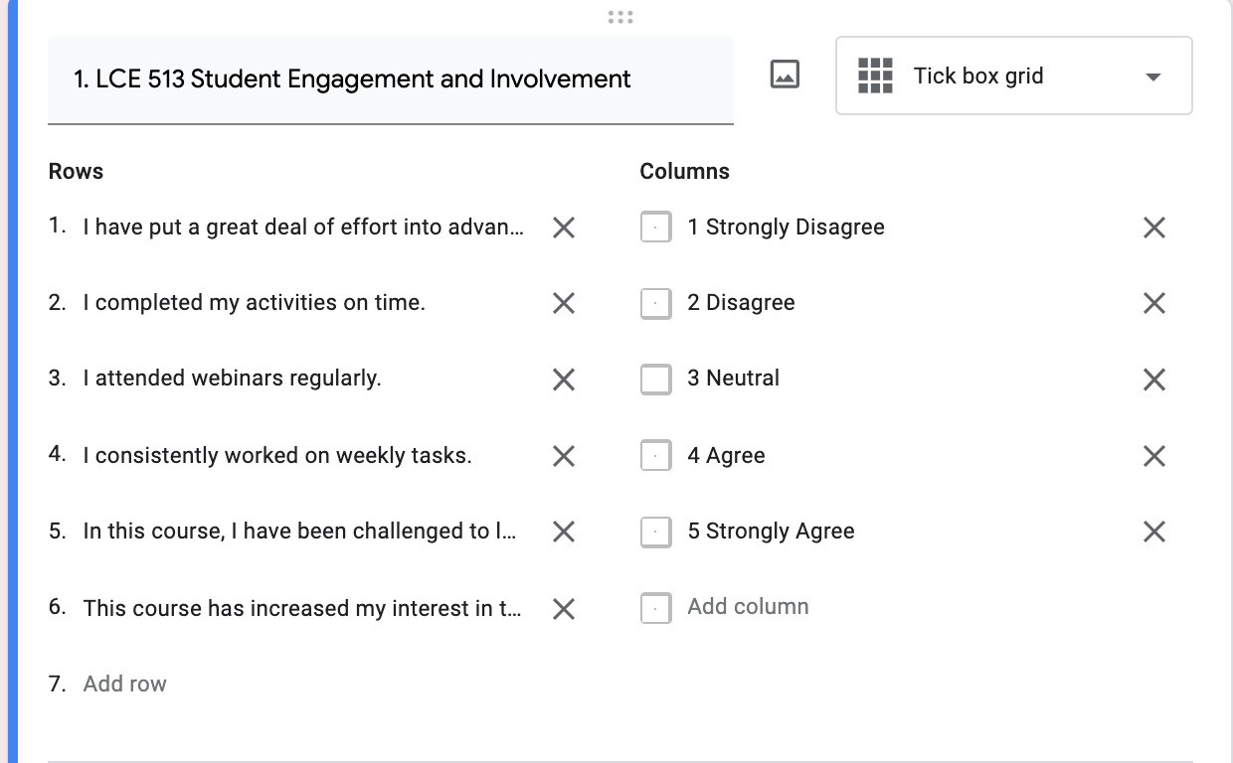1233x763 pixels.
Task: Edit the '2 Disagree' column label
Action: (741, 303)
